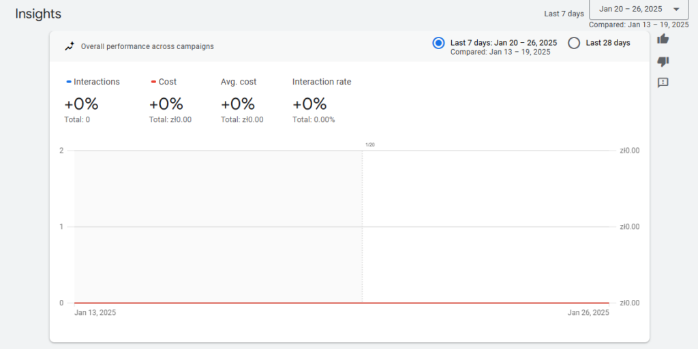Click the 1/20 marker on the chart
698x349 pixels.
click(x=370, y=145)
